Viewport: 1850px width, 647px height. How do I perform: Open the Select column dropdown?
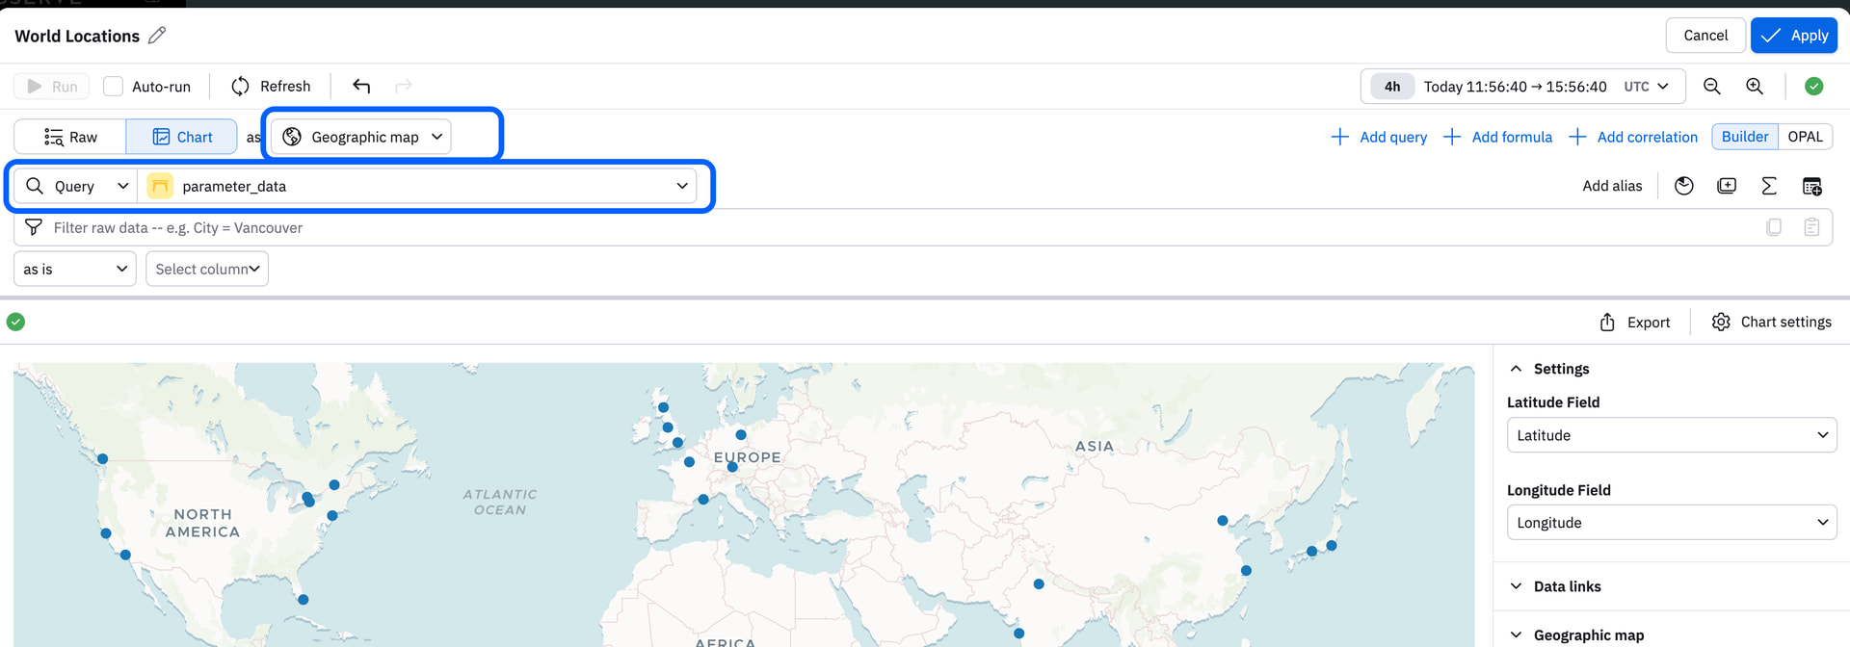click(x=207, y=269)
